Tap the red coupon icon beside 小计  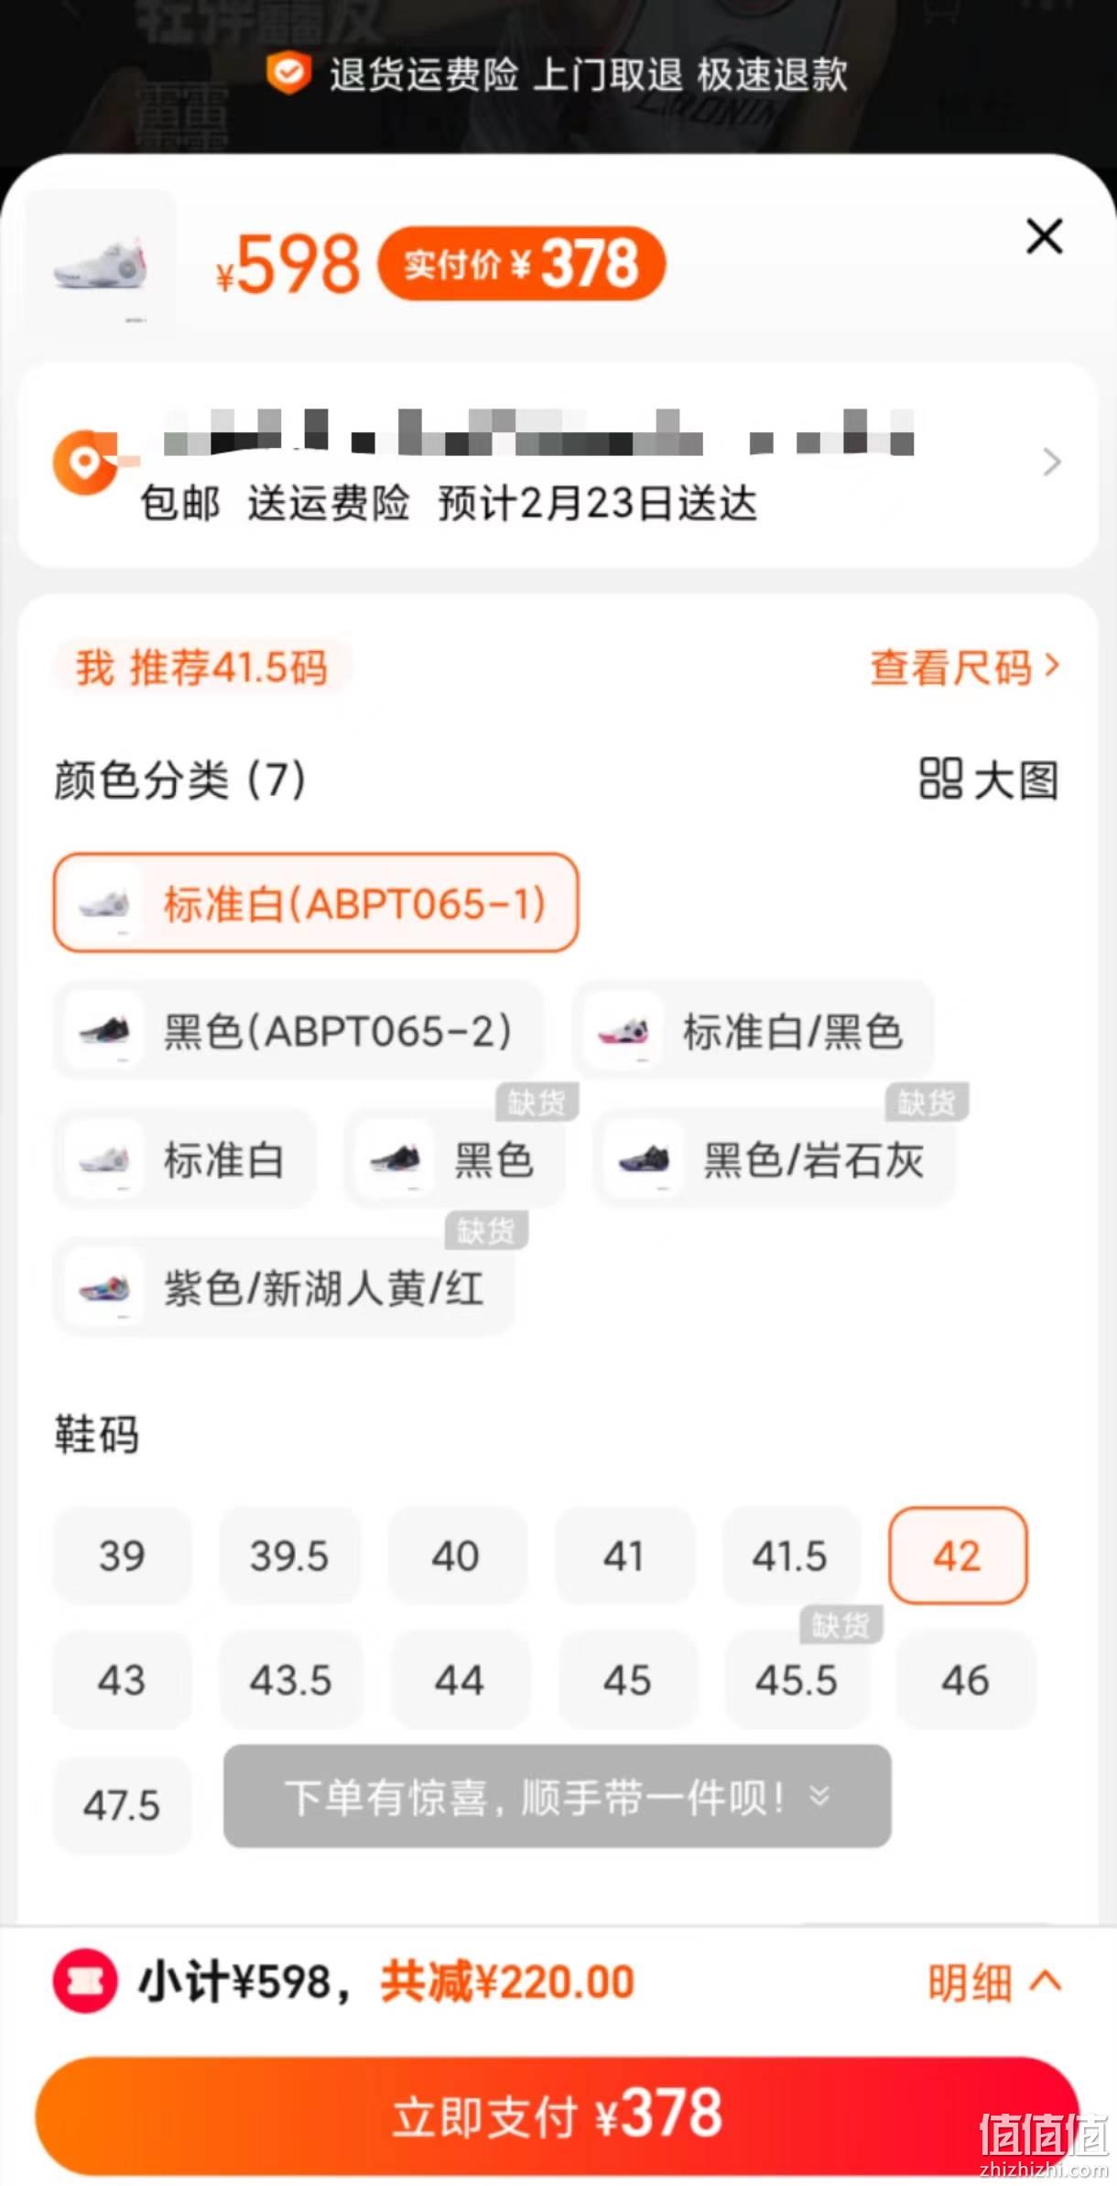coord(85,1980)
